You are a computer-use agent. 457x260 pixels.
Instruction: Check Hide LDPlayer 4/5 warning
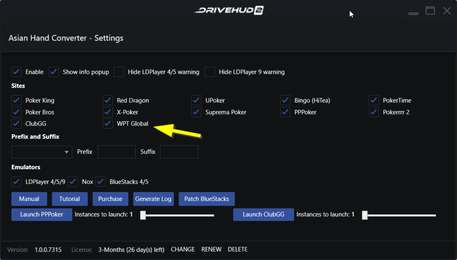(119, 72)
